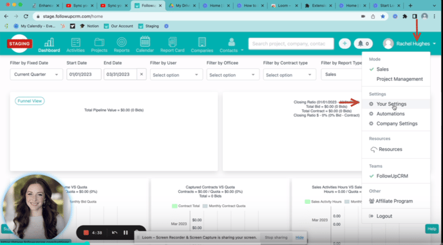Click the End Date field
Screen dimensions: 443x245
(x=120, y=74)
